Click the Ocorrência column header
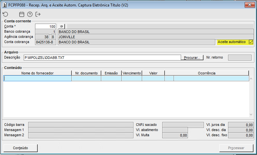Screen dimensions: 257x155 pos(207,73)
